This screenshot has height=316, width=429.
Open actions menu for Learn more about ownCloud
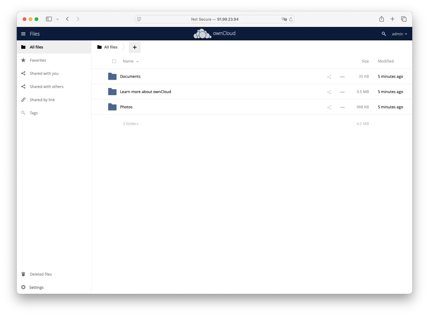pyautogui.click(x=342, y=92)
